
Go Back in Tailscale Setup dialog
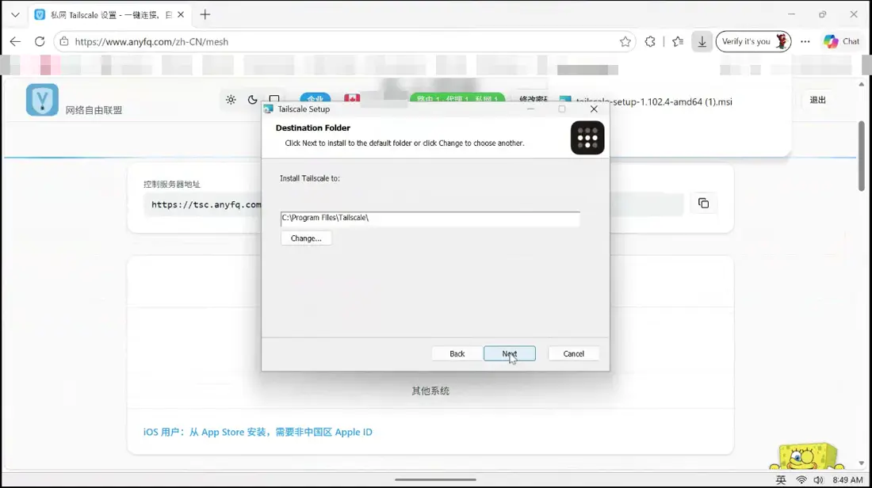(457, 353)
